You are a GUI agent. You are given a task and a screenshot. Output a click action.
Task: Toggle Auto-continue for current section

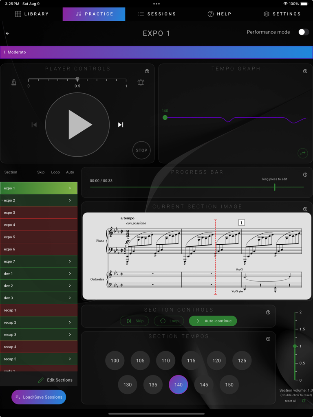pos(213,321)
